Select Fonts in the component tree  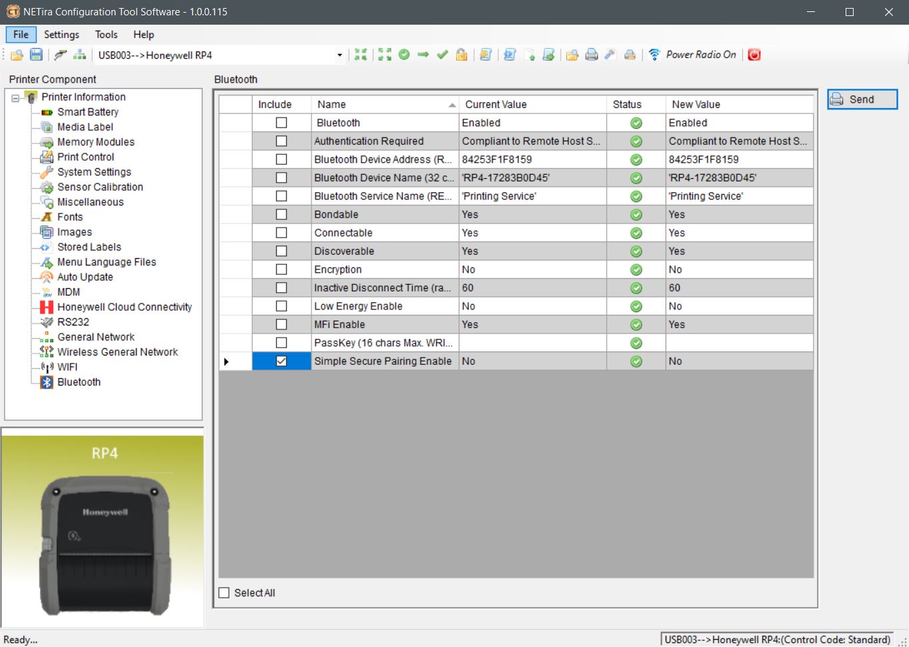70,217
